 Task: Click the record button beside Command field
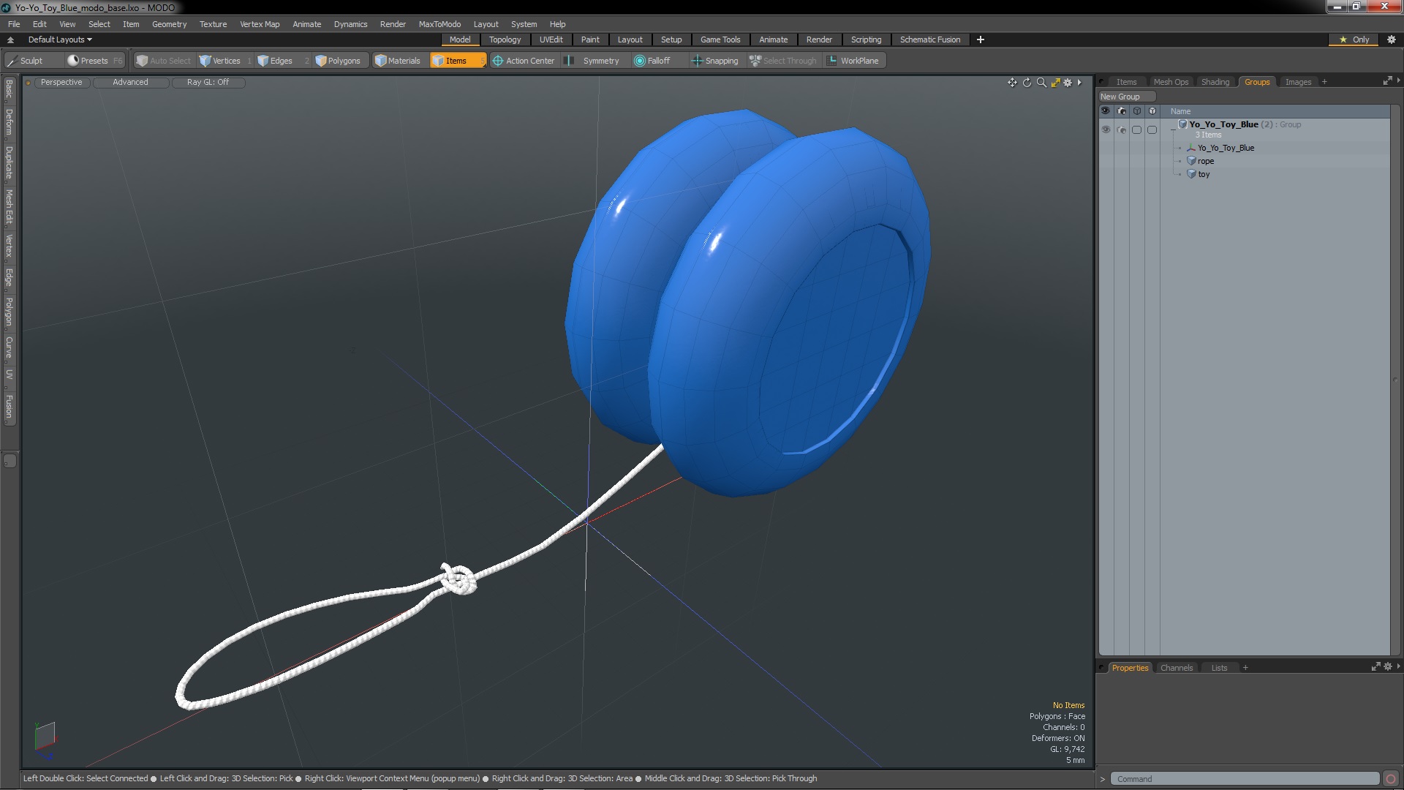[1391, 779]
